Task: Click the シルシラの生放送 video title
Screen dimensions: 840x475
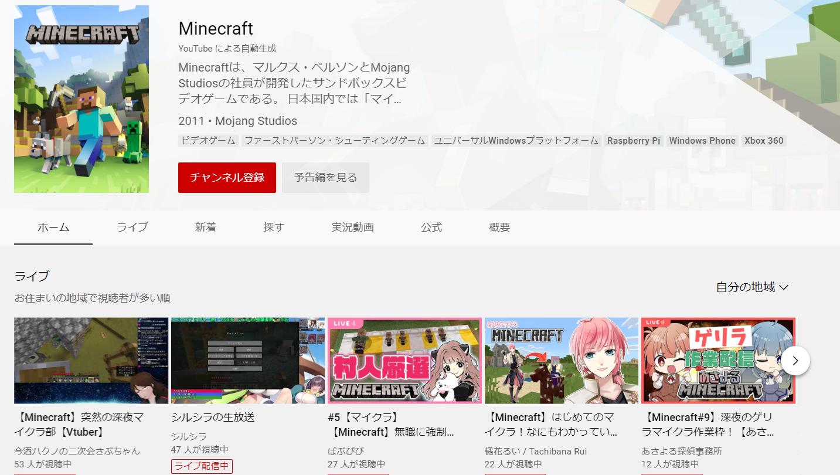Action: tap(213, 418)
